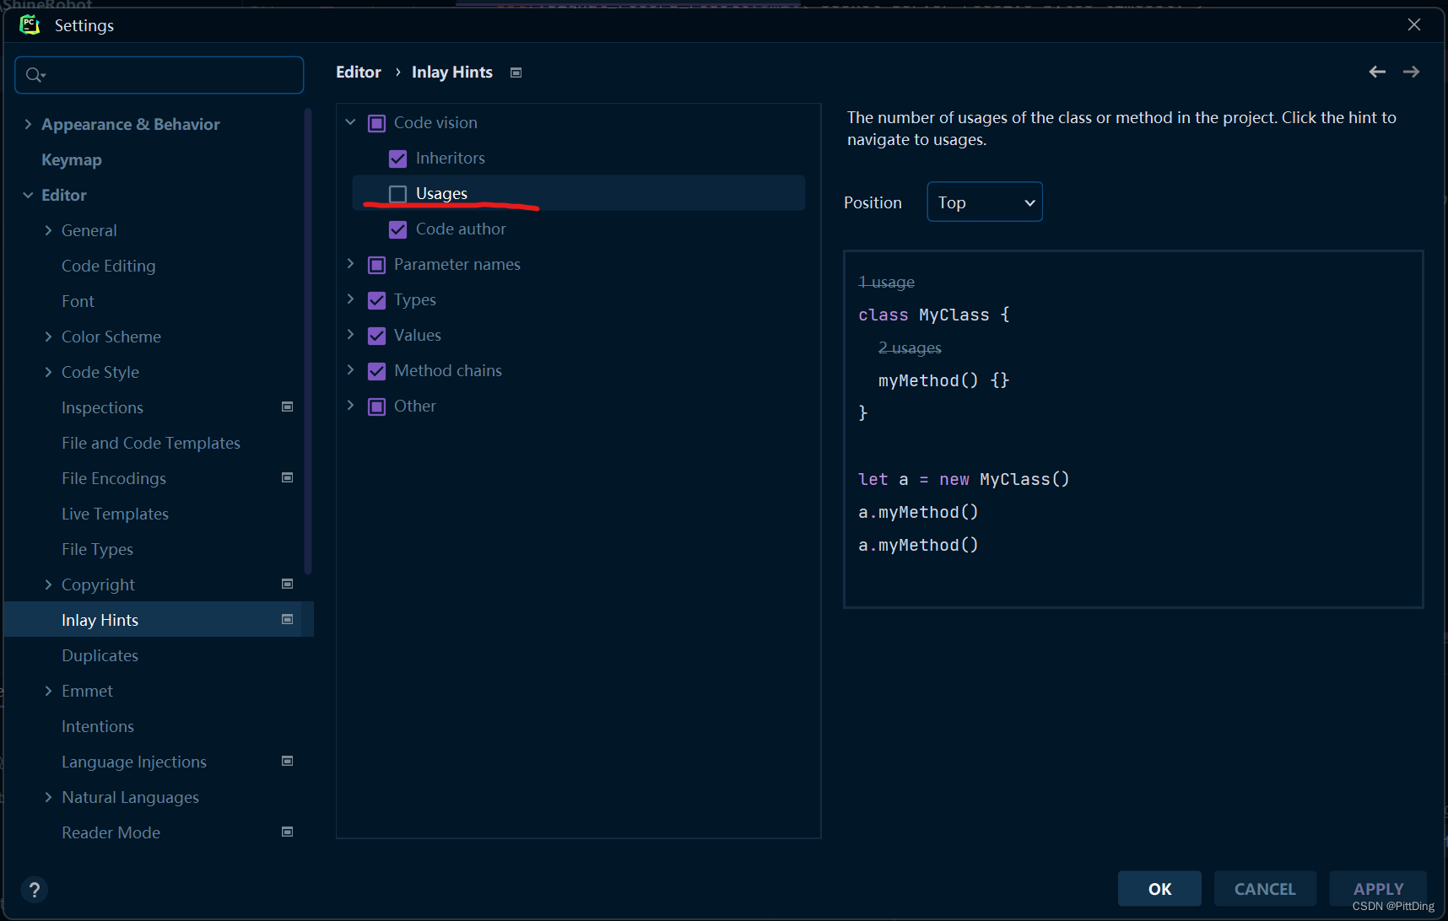Screen dimensions: 1448x921
Task: Click the OK button
Action: 1159,889
